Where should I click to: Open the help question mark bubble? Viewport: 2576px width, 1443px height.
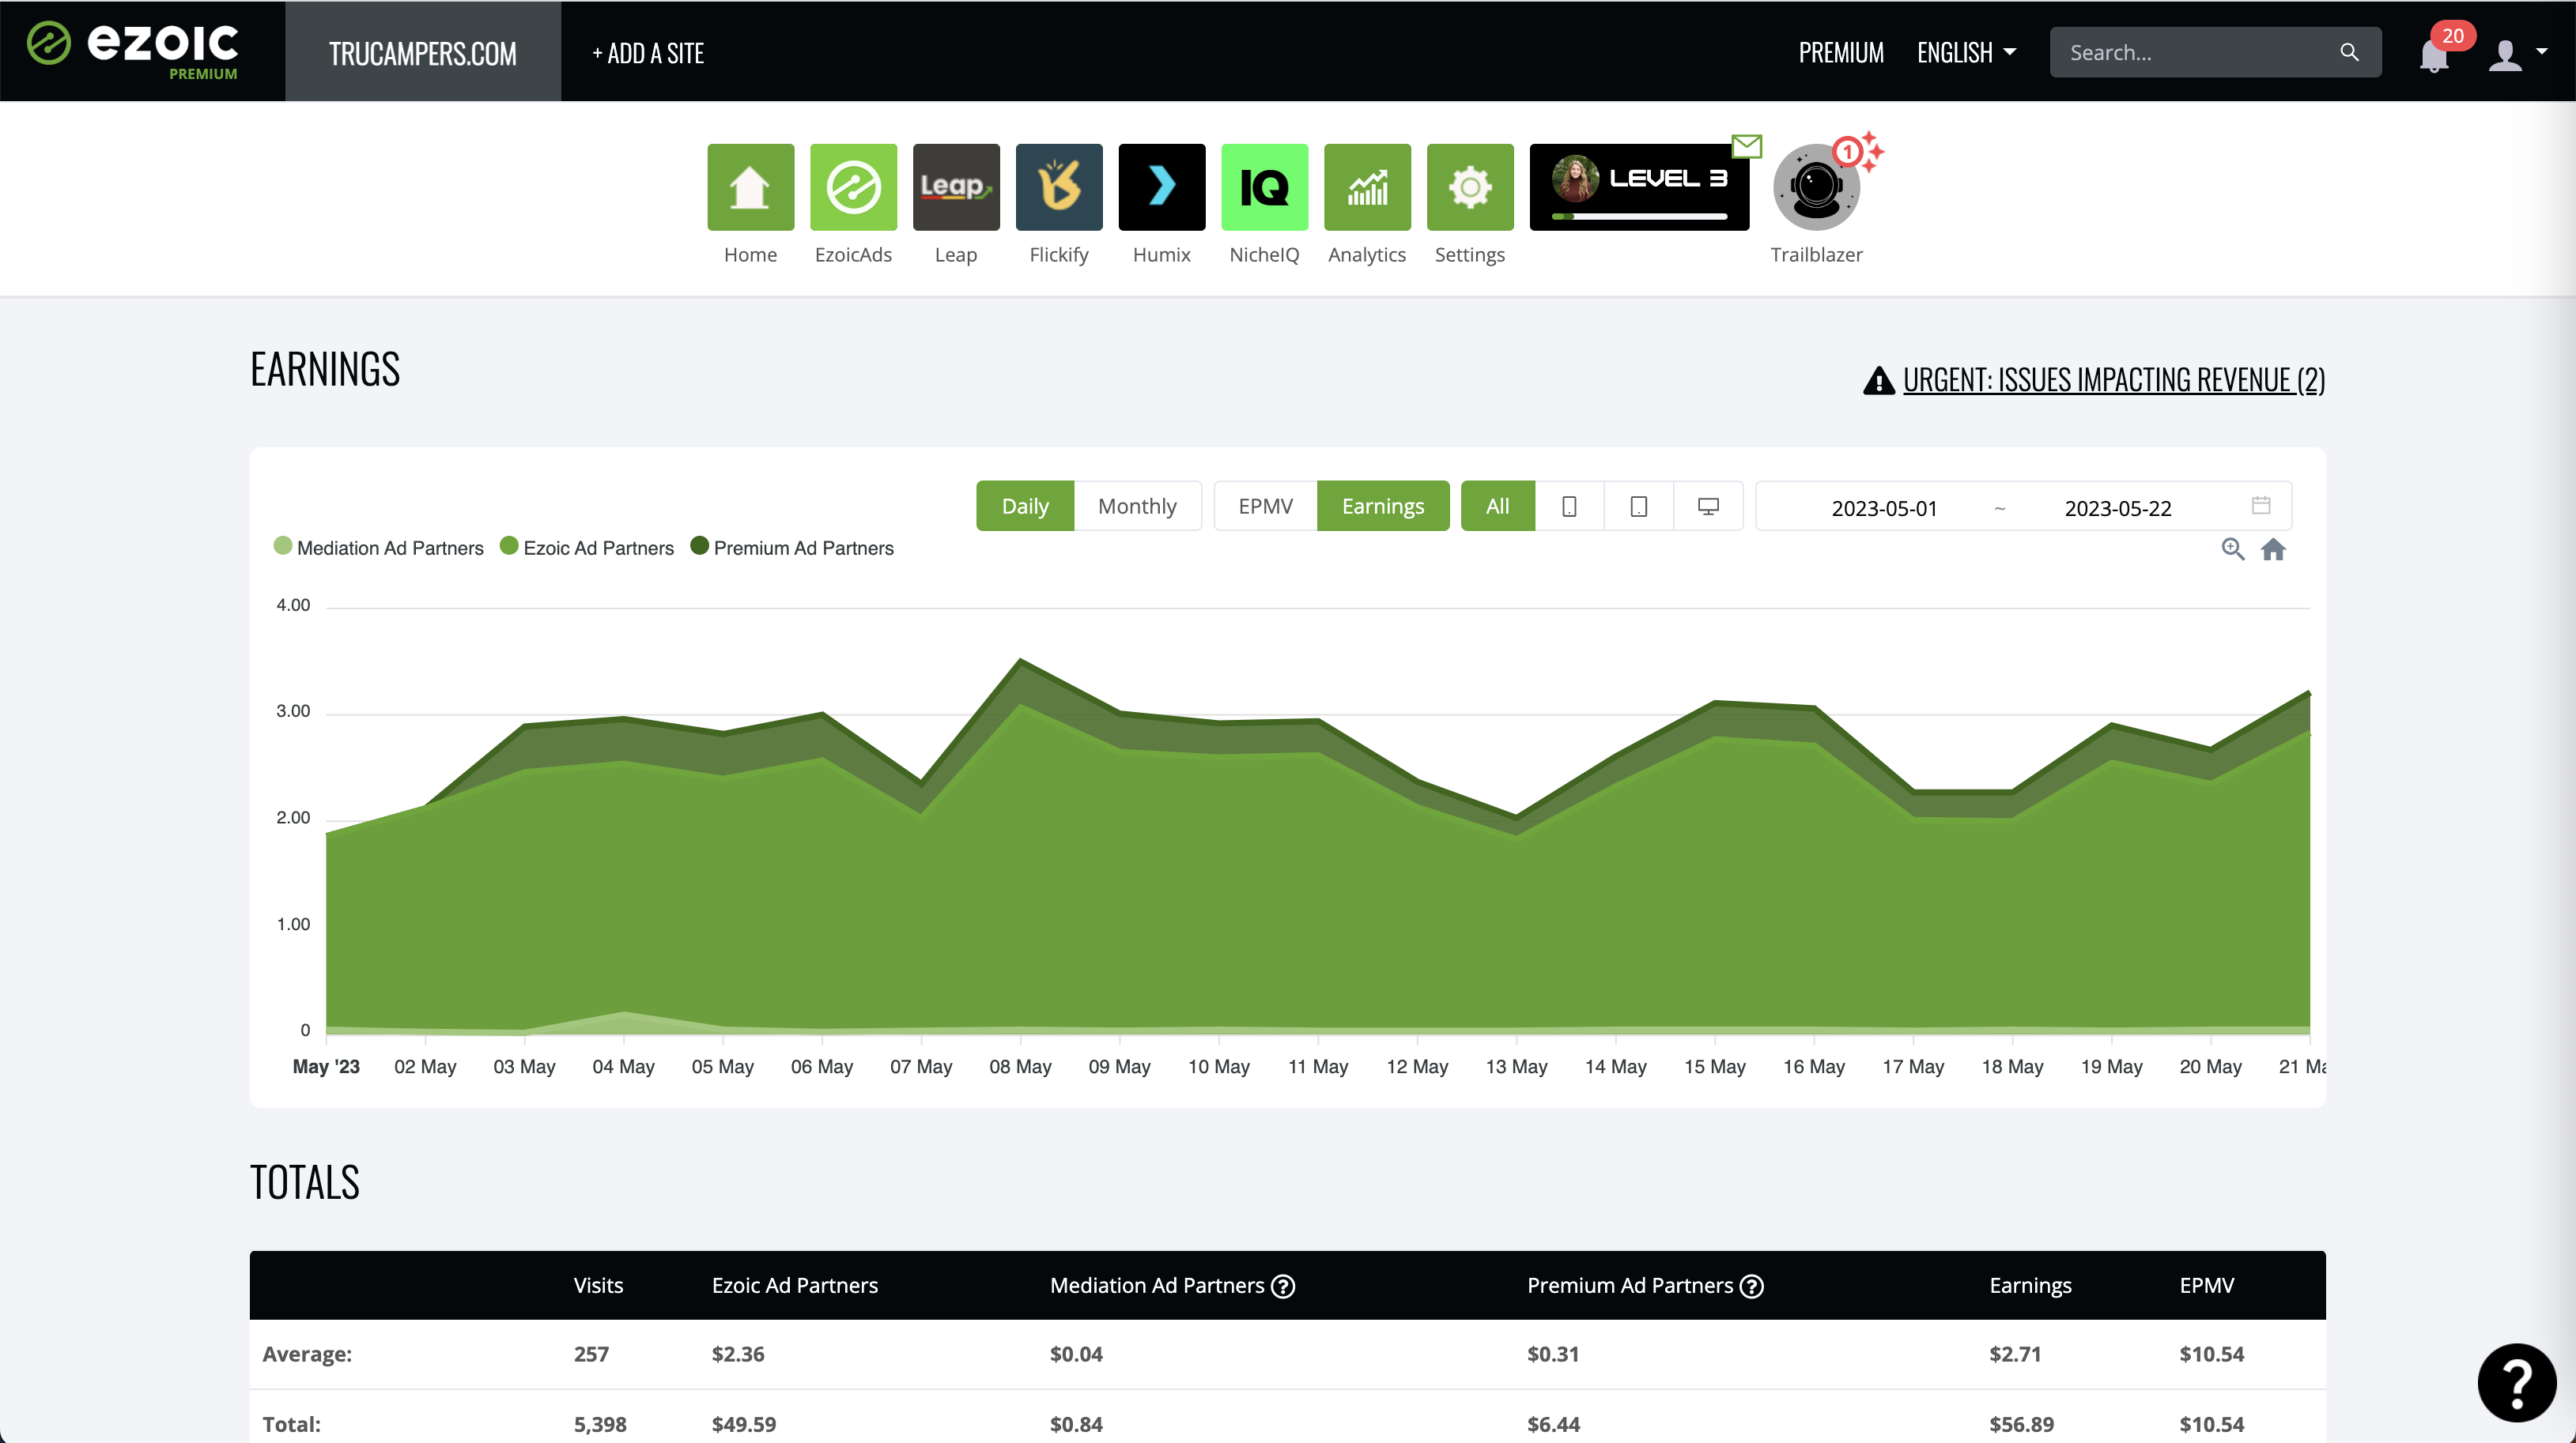pos(2517,1383)
